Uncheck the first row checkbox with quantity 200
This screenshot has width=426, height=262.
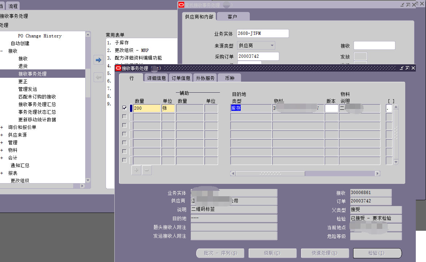[125, 108]
